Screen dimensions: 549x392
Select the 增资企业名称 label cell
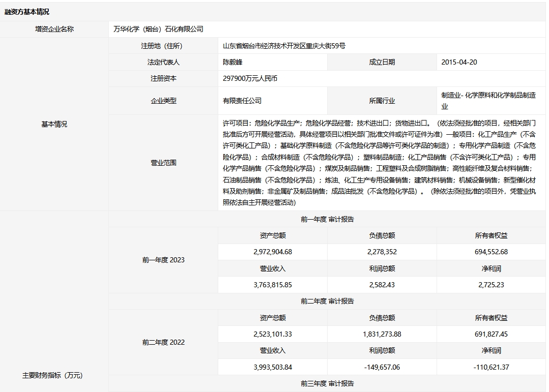point(54,29)
